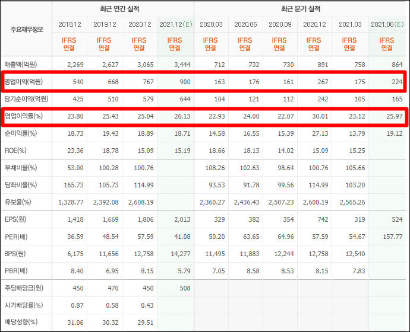Select the net income value 425
The width and height of the screenshot is (410, 332).
point(78,99)
